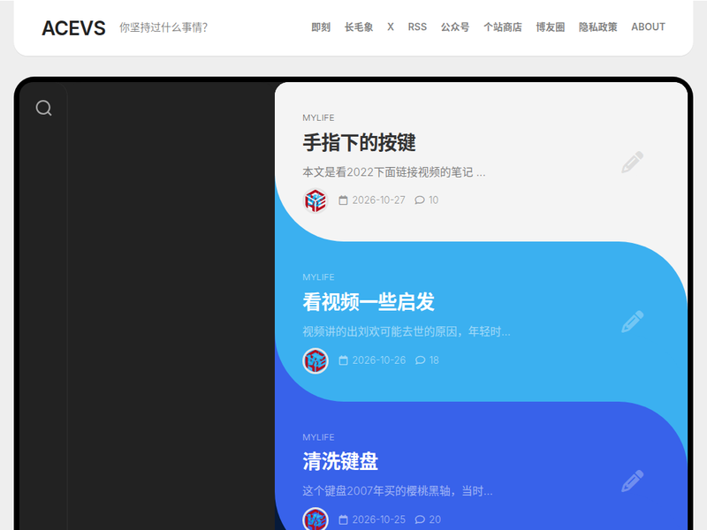This screenshot has height=530, width=707.
Task: Open the 个站商店 menu item
Action: [502, 27]
